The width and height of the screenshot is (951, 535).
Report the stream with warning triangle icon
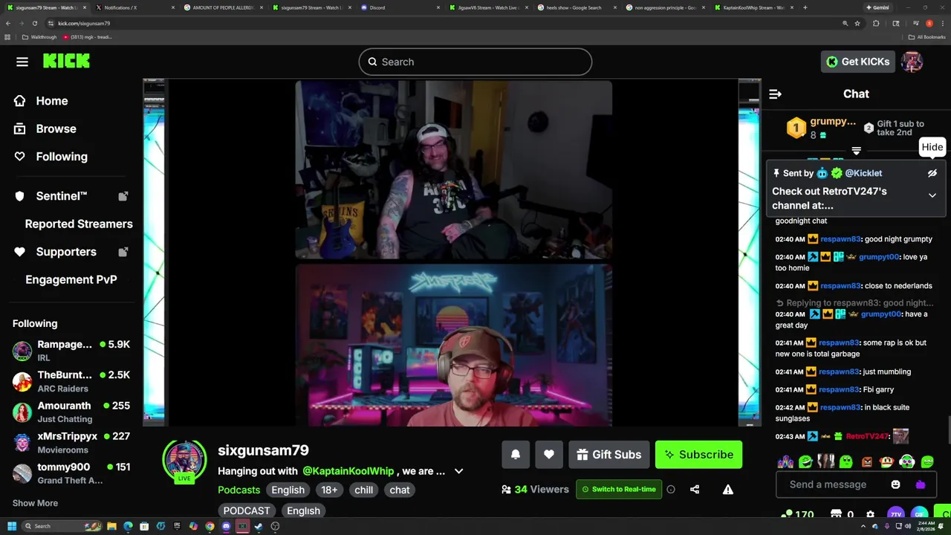728,490
